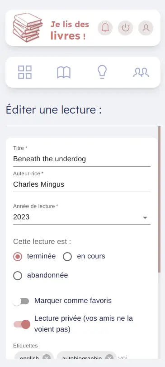Open the dashboard grid icon
The width and height of the screenshot is (165, 367).
25,72
